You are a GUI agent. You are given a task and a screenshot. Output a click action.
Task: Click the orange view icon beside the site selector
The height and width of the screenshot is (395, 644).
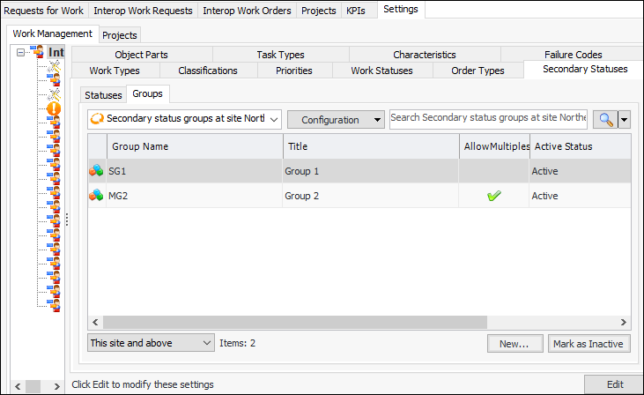(x=97, y=119)
